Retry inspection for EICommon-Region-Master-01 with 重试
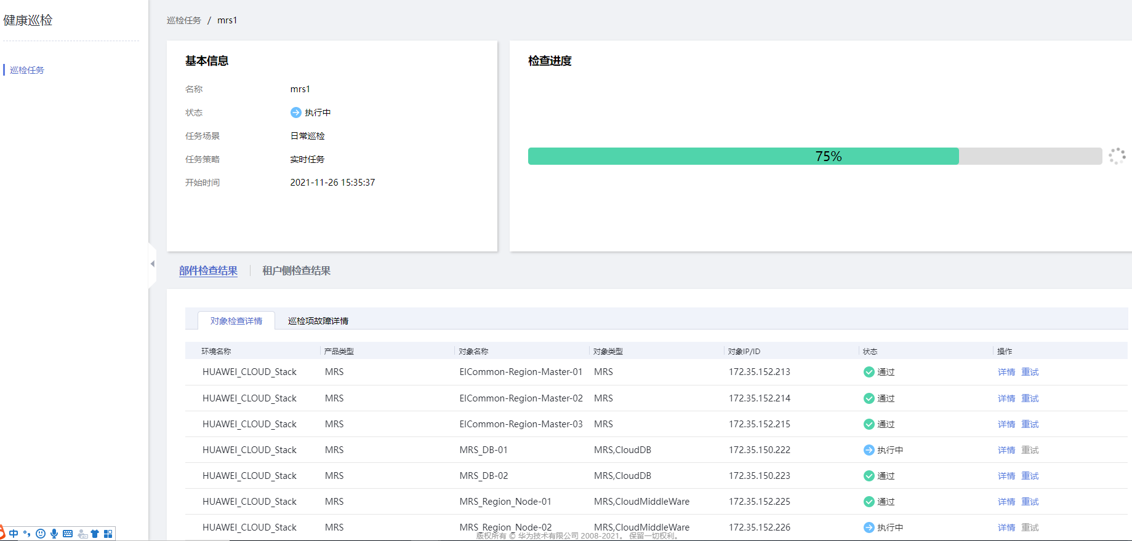This screenshot has height=541, width=1132. pyautogui.click(x=1030, y=372)
